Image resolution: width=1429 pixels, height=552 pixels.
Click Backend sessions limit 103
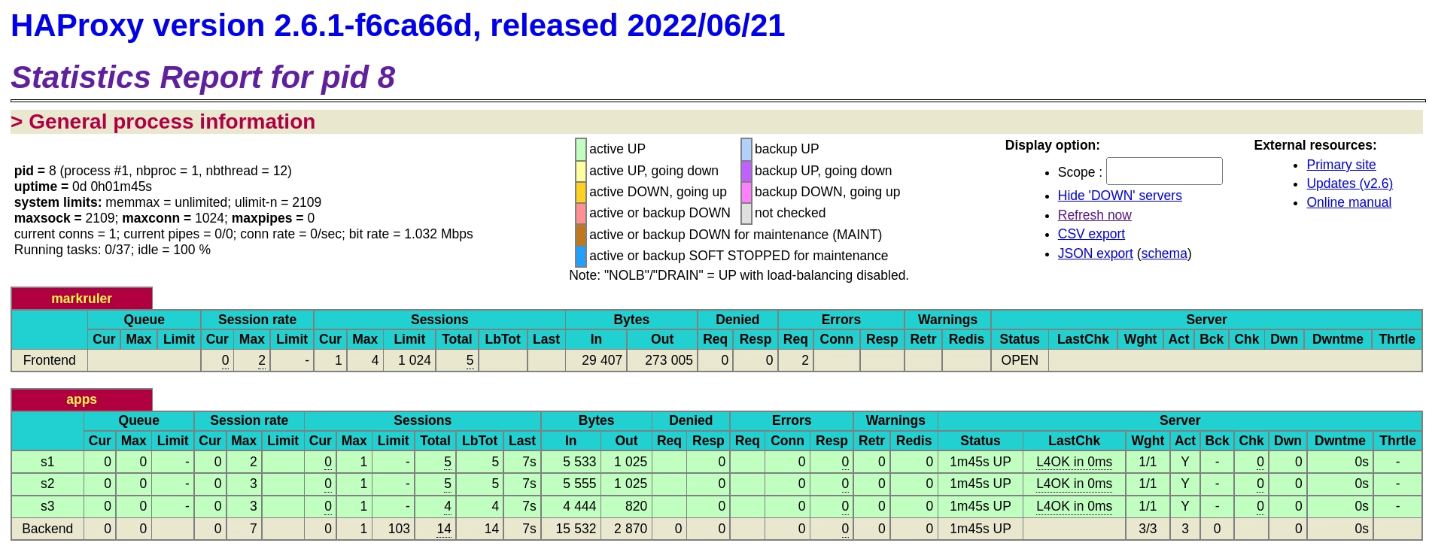pyautogui.click(x=399, y=529)
